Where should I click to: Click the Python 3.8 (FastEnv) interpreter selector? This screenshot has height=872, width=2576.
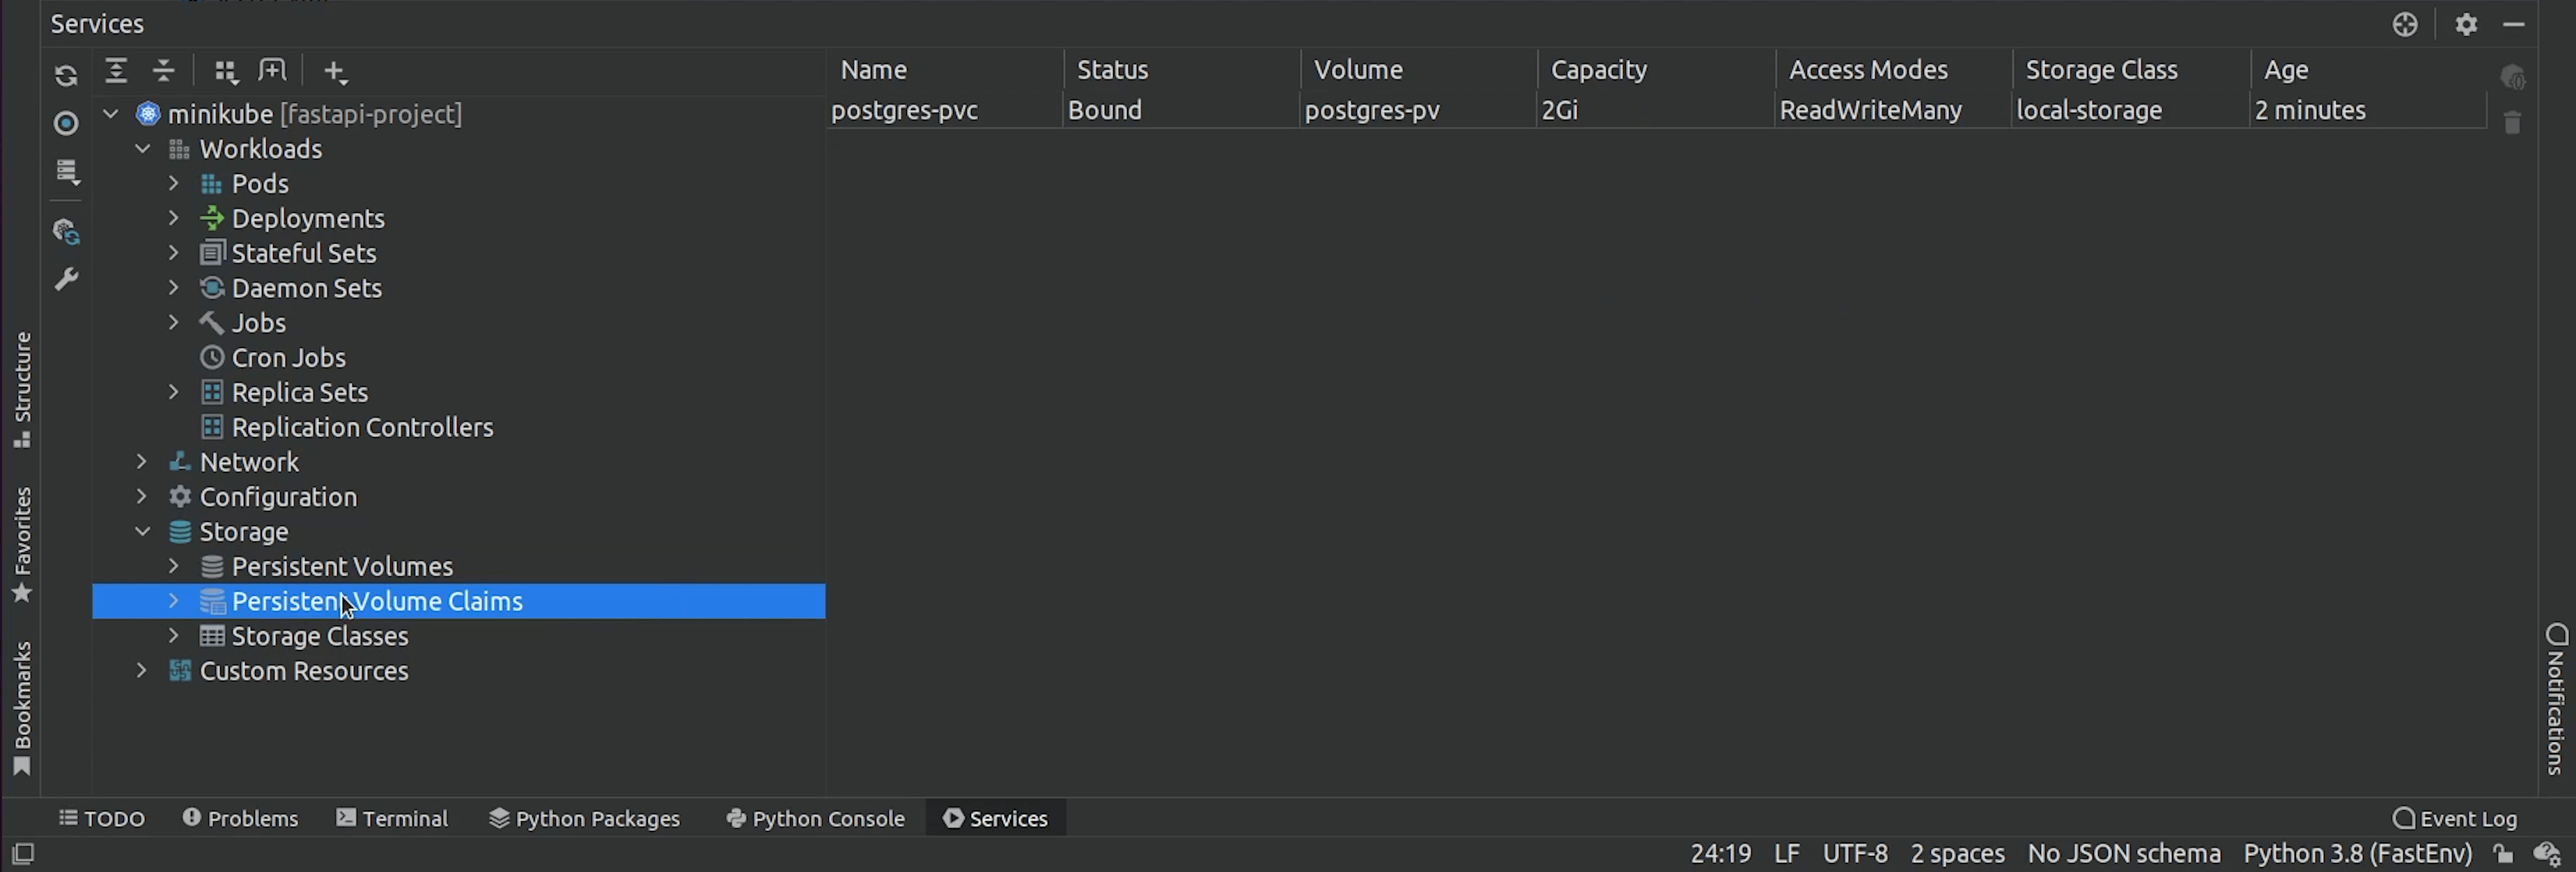[x=2357, y=854]
